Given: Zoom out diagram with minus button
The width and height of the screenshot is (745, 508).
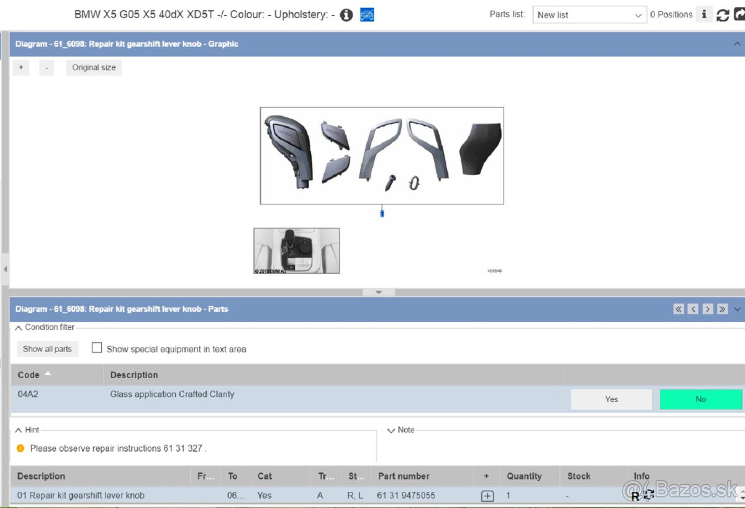Looking at the screenshot, I should [x=47, y=68].
